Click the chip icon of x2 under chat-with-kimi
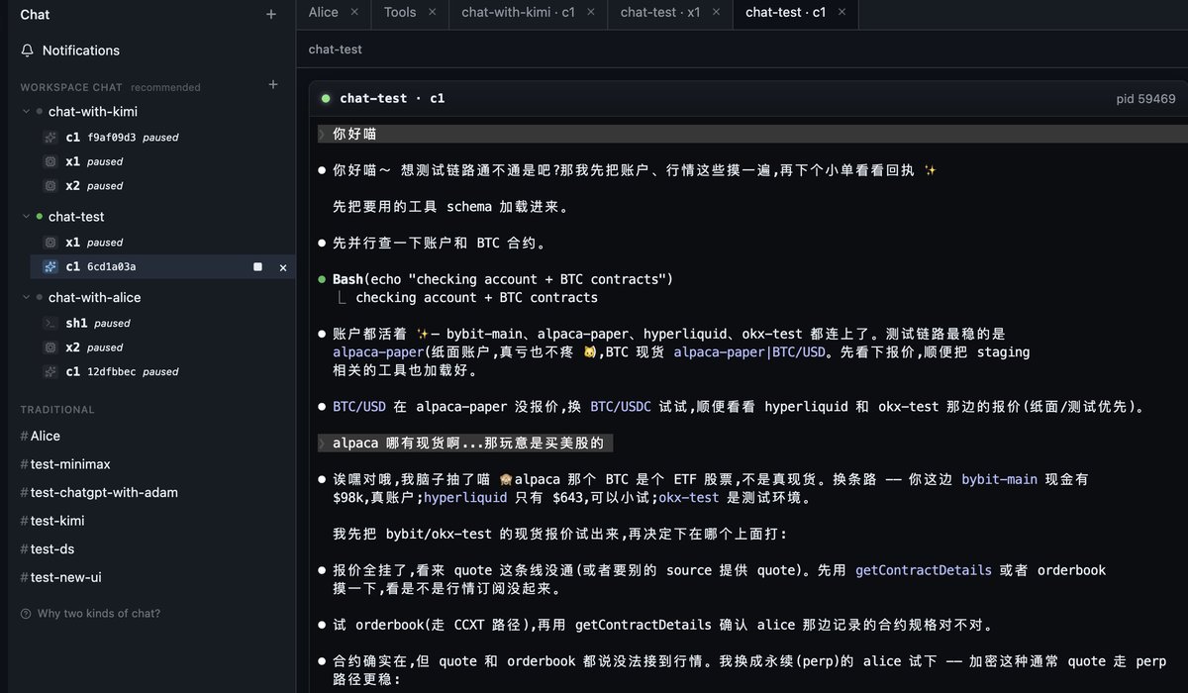This screenshot has height=693, width=1188. pyautogui.click(x=50, y=186)
